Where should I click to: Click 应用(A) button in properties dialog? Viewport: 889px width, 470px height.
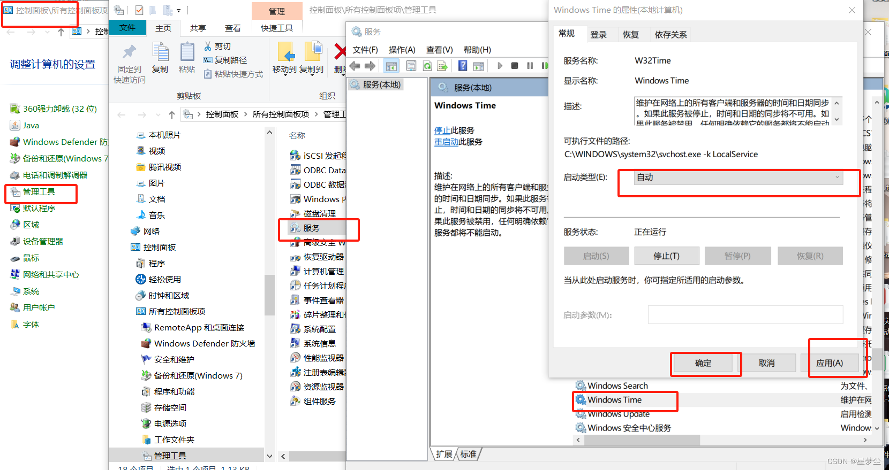point(830,363)
